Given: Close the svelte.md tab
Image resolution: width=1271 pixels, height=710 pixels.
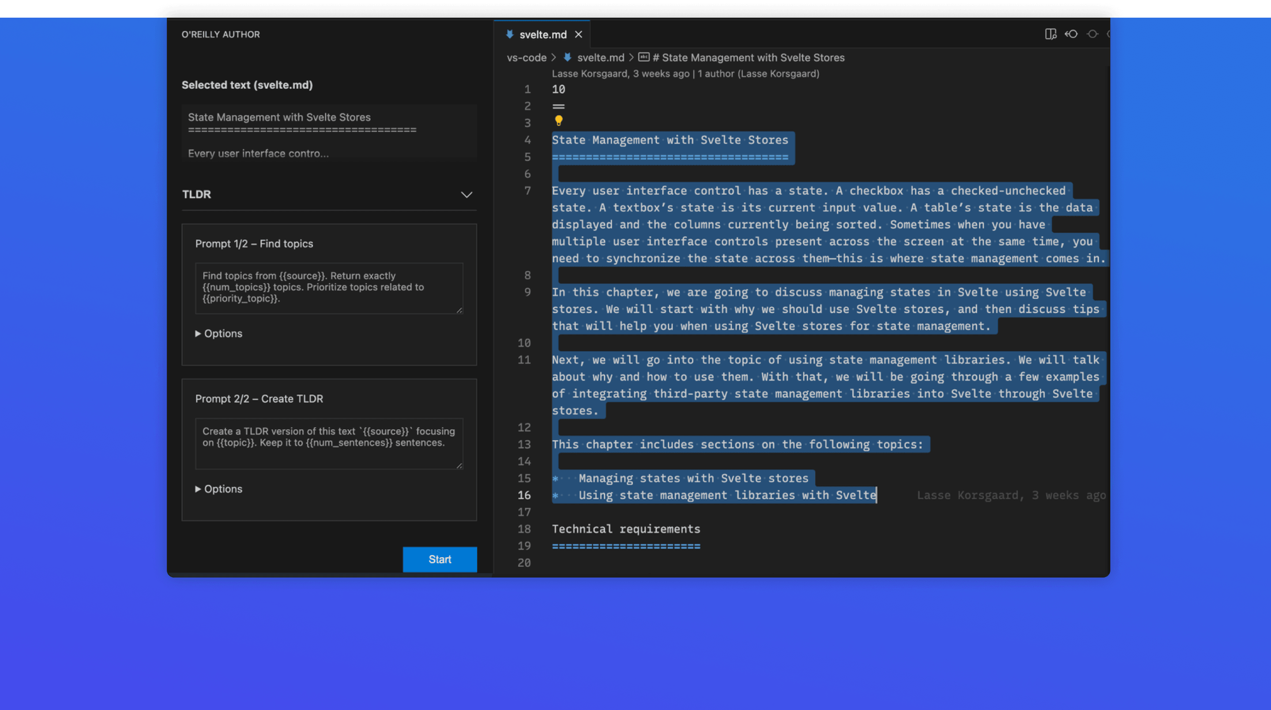Looking at the screenshot, I should (x=578, y=34).
